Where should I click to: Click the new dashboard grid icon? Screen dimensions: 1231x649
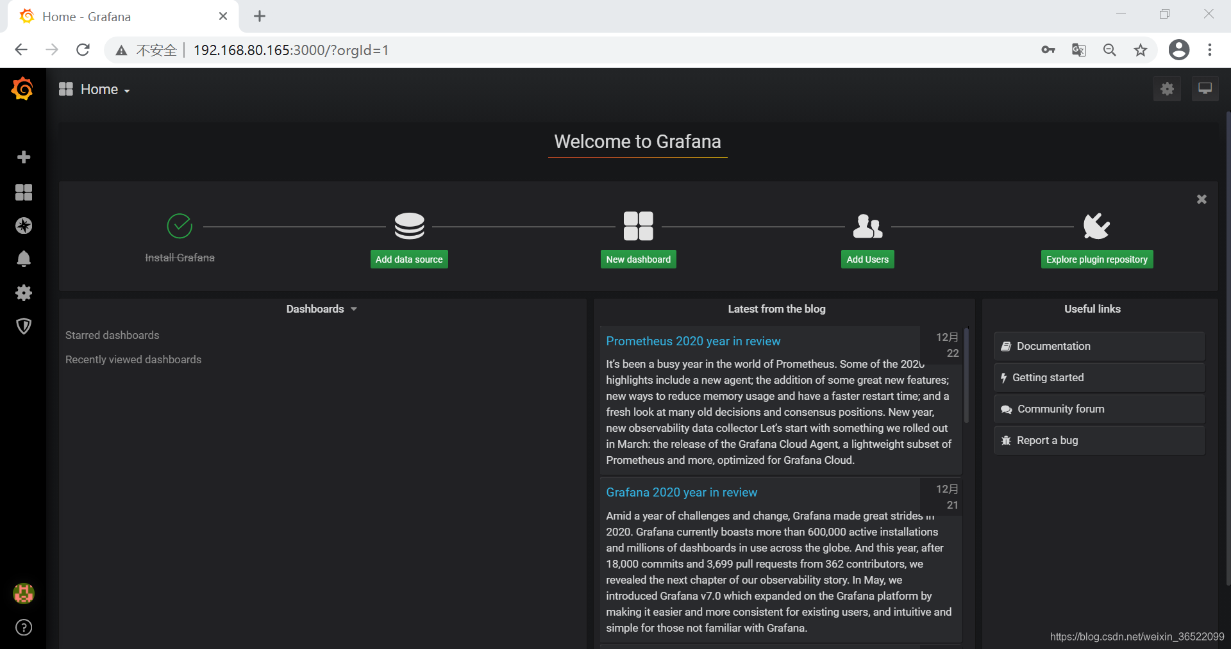pyautogui.click(x=639, y=226)
